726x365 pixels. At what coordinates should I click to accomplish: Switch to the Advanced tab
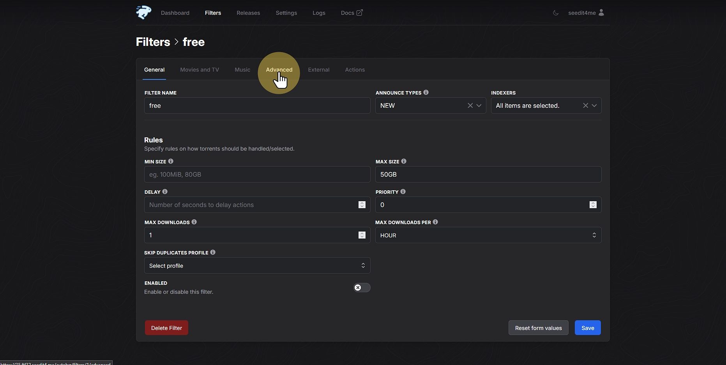279,70
